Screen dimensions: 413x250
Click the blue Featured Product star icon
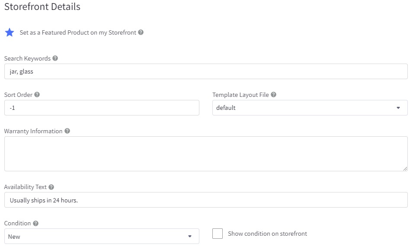10,33
